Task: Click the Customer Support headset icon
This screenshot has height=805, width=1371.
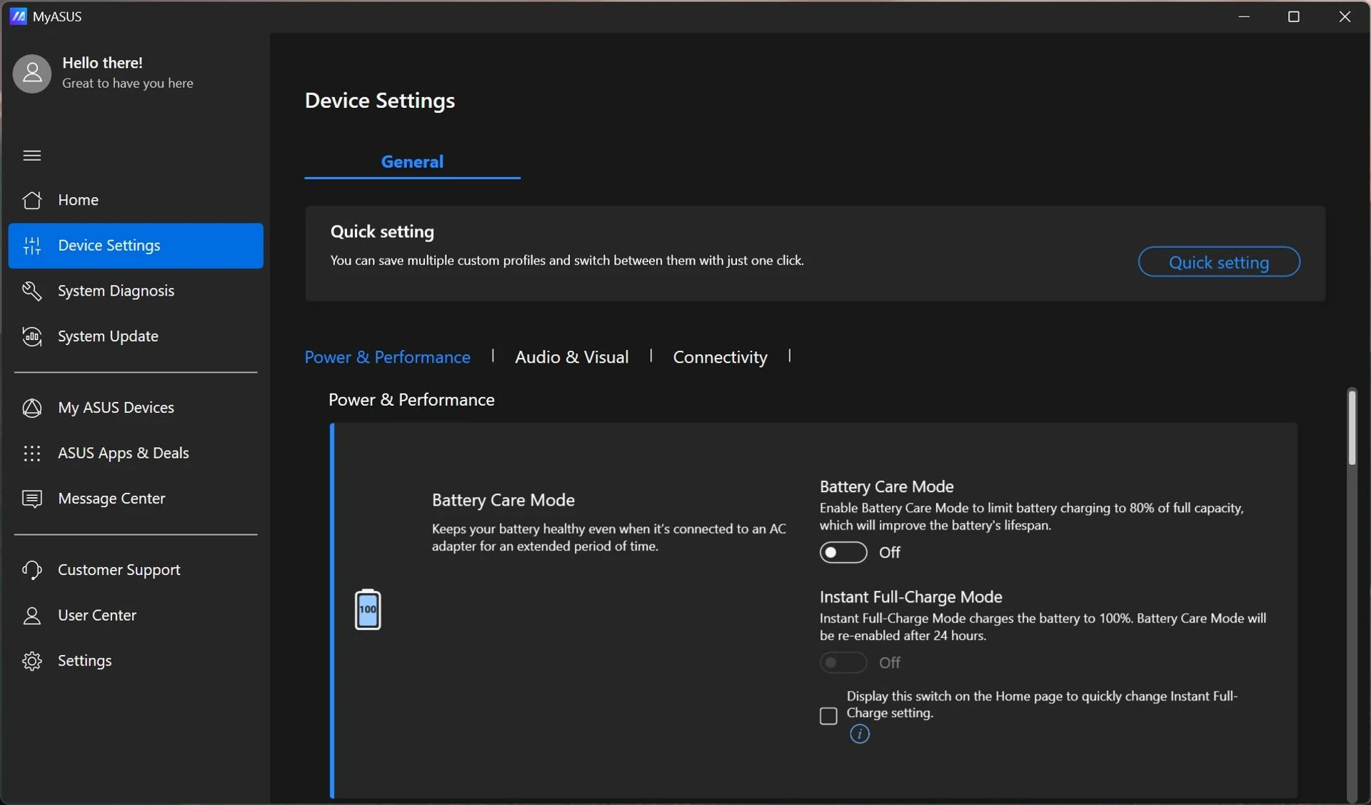Action: pos(32,570)
